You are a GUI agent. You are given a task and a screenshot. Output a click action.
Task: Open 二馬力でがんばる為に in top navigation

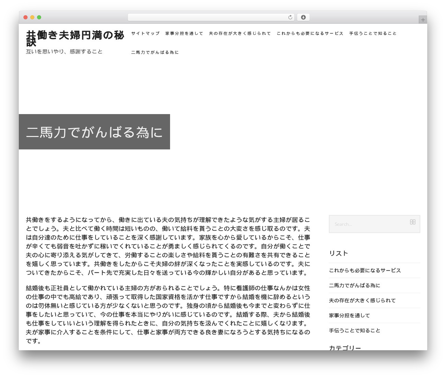(155, 53)
